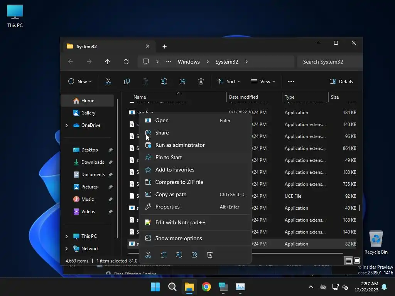Click the horizontal scrollbar in the file list
Viewport: 395px width, 296px height.
297,253
